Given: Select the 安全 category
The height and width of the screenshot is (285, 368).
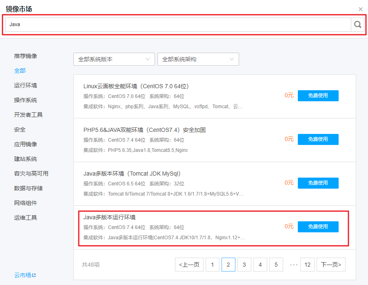Looking at the screenshot, I should [20, 129].
